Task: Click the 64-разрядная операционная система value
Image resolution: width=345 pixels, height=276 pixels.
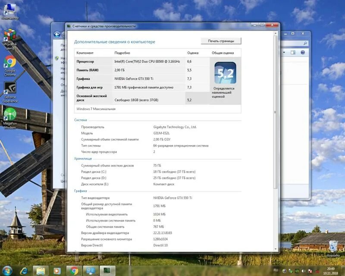Action: (x=181, y=146)
